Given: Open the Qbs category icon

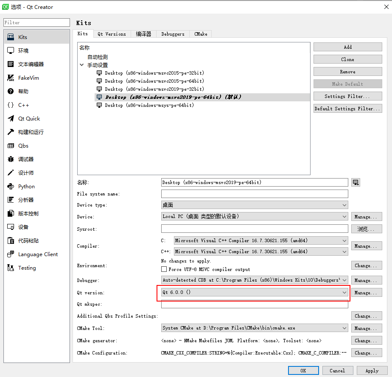Looking at the screenshot, I should pyautogui.click(x=11, y=145).
